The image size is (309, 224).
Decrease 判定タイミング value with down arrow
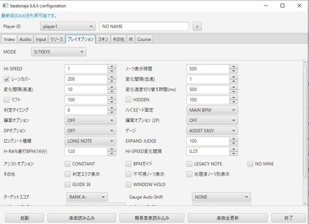112,112
